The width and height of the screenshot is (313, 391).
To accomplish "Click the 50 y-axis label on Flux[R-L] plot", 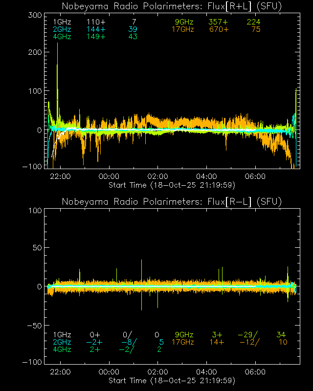I will click(36, 248).
